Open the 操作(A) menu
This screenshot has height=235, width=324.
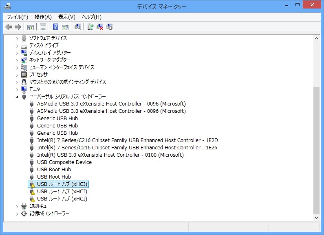pos(43,17)
